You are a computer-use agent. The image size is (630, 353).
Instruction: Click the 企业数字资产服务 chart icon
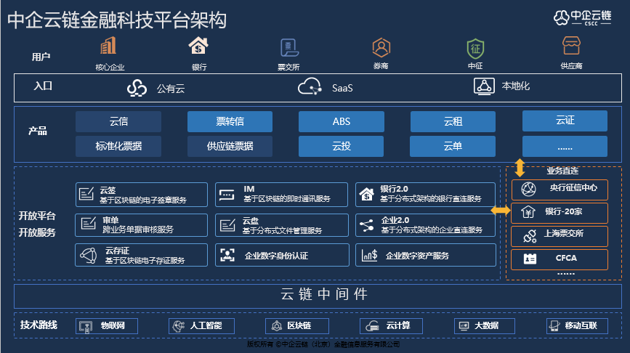point(369,255)
